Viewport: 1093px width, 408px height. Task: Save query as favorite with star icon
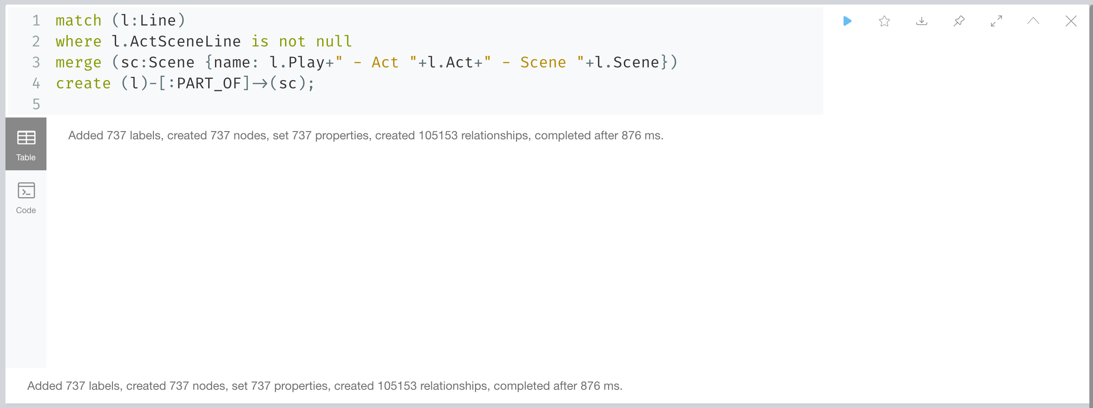[x=884, y=21]
